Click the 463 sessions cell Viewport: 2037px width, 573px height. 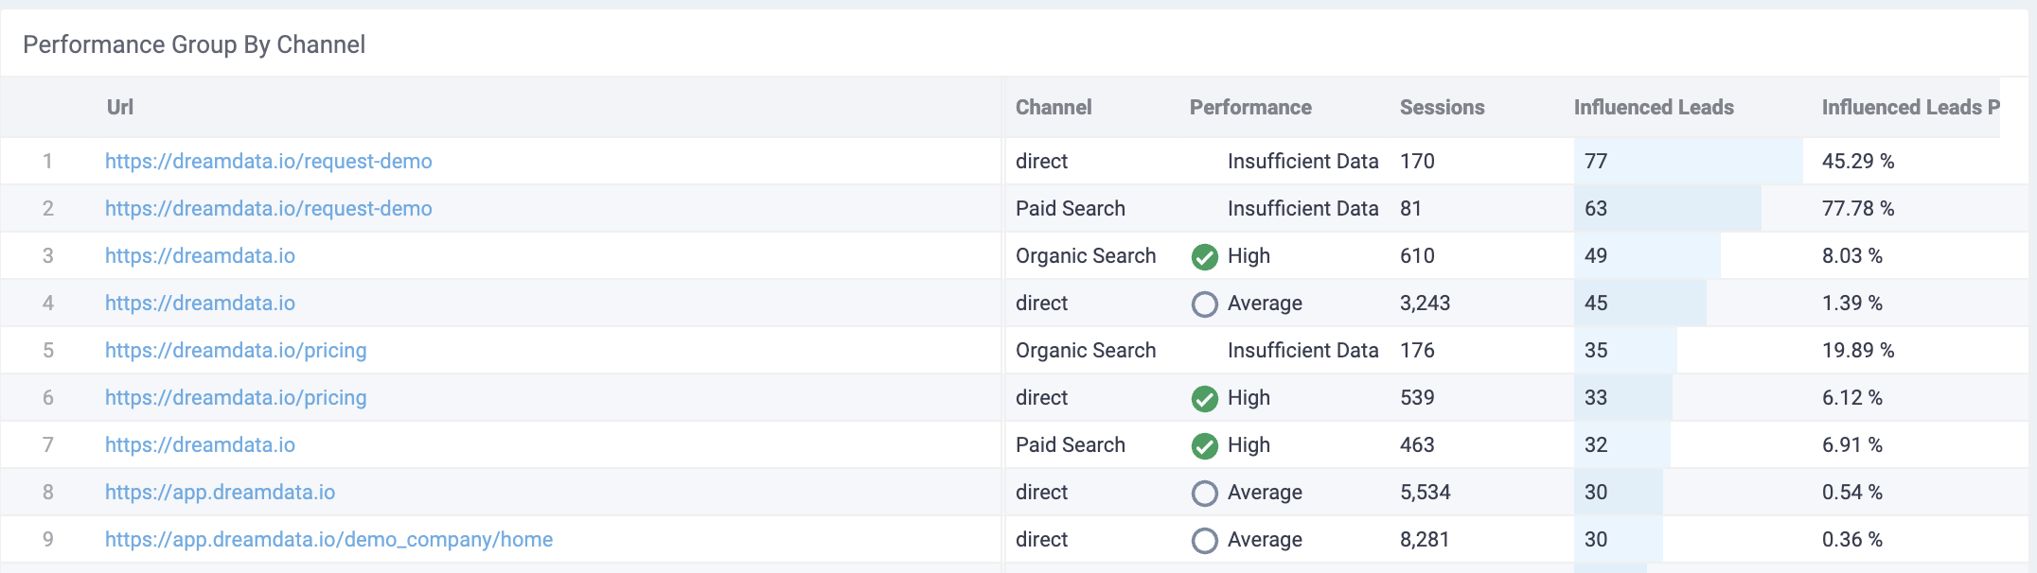(1417, 444)
